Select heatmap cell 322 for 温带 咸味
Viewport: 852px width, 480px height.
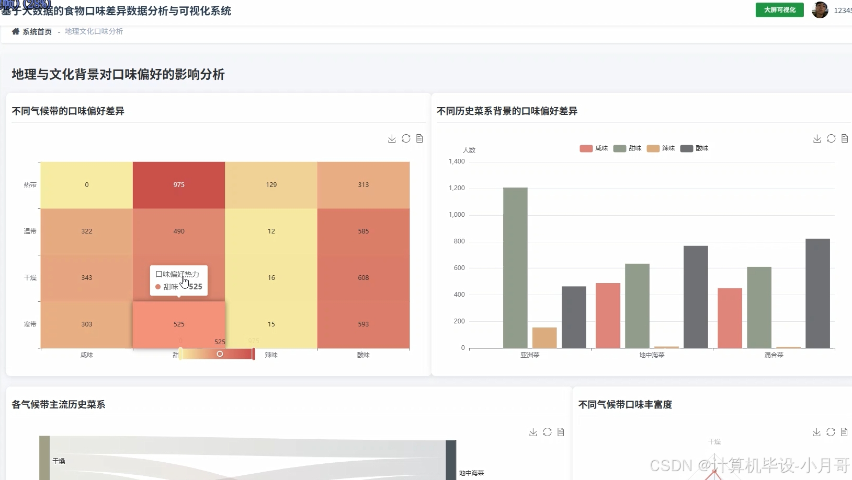click(x=87, y=231)
